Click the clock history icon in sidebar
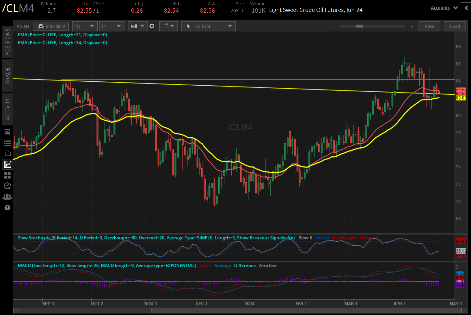The width and height of the screenshot is (471, 315). [7, 186]
